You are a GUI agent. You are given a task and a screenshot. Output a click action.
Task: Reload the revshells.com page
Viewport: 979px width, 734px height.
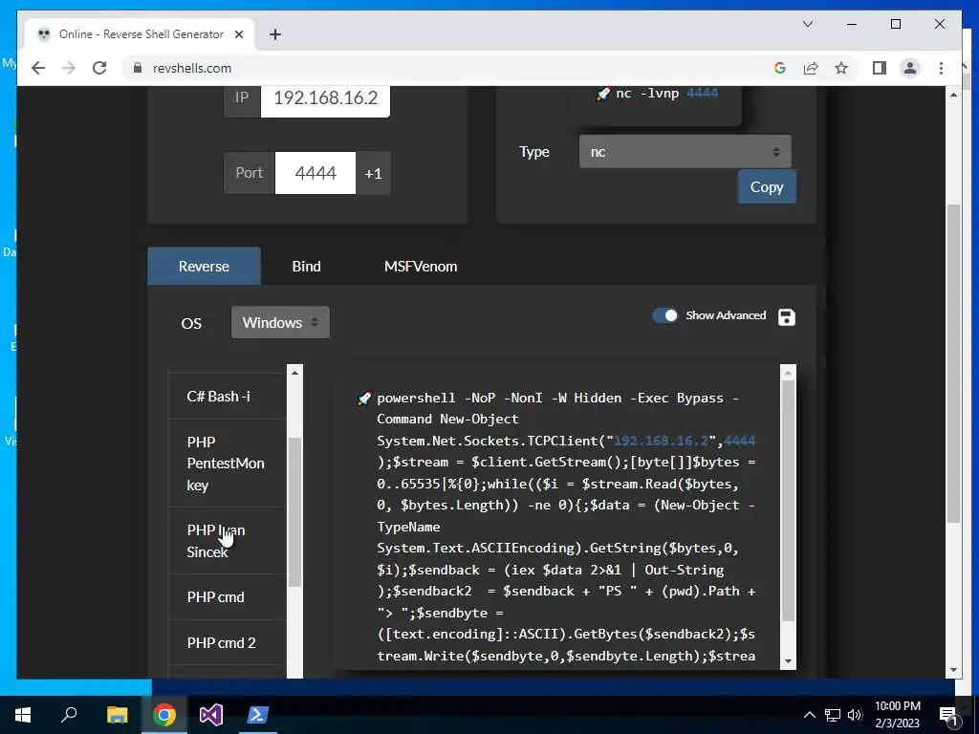[x=99, y=68]
